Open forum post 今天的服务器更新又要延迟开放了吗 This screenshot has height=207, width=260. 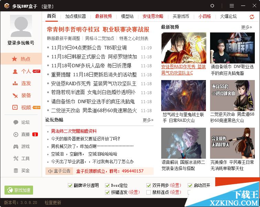tap(85, 139)
